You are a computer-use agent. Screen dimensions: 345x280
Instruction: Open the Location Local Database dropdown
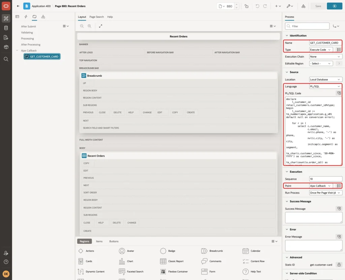325,79
